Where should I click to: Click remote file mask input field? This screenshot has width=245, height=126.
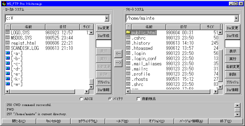pyautogui.click(x=232, y=44)
